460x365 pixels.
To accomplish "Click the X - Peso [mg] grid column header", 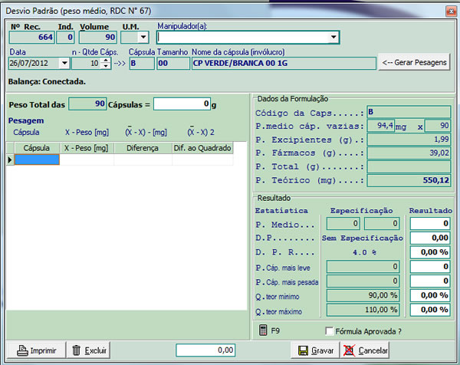I will [87, 148].
